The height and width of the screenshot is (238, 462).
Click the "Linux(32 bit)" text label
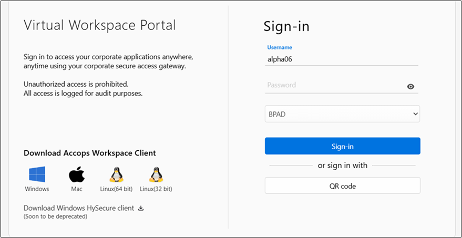(156, 189)
